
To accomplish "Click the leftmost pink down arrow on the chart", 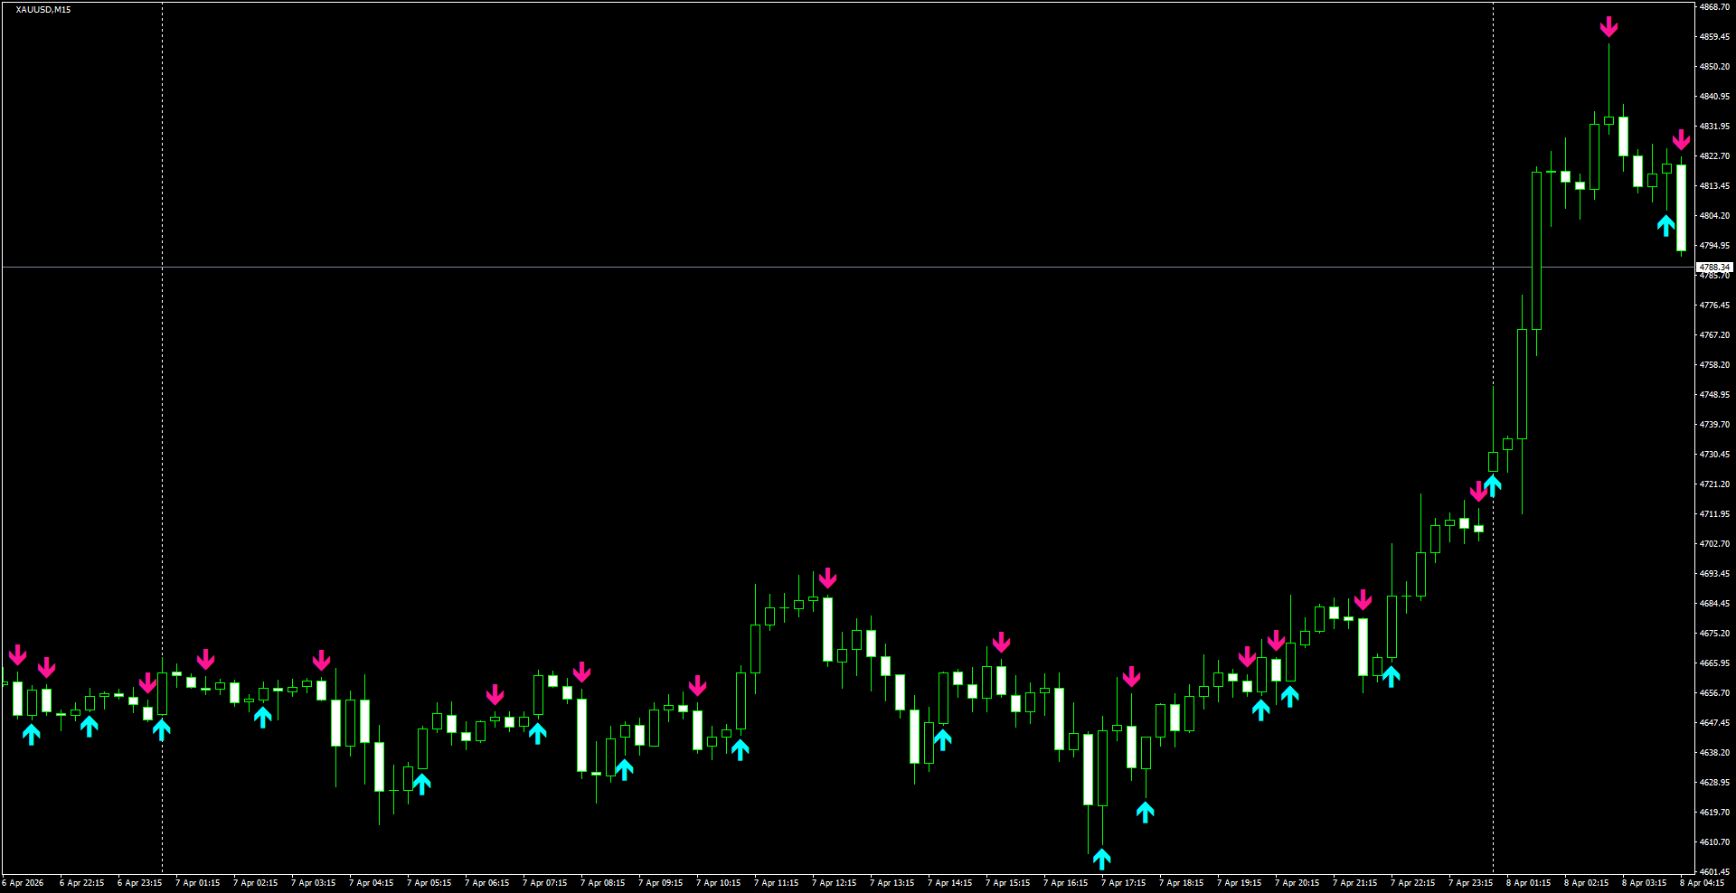I will tap(20, 655).
